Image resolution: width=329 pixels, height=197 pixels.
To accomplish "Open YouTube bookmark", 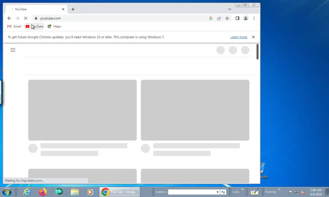I will coord(34,26).
